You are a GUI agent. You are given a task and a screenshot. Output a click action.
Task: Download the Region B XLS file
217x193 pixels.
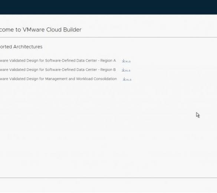126,70
